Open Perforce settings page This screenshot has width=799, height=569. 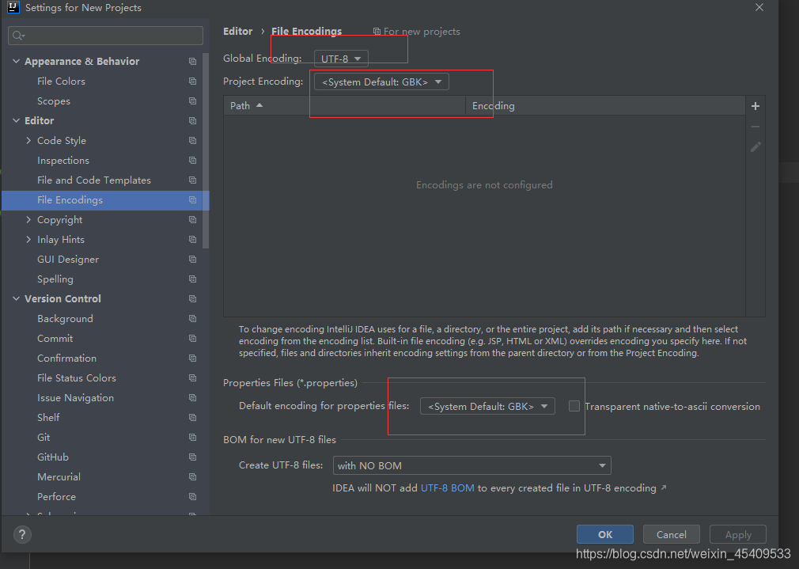pyautogui.click(x=56, y=497)
